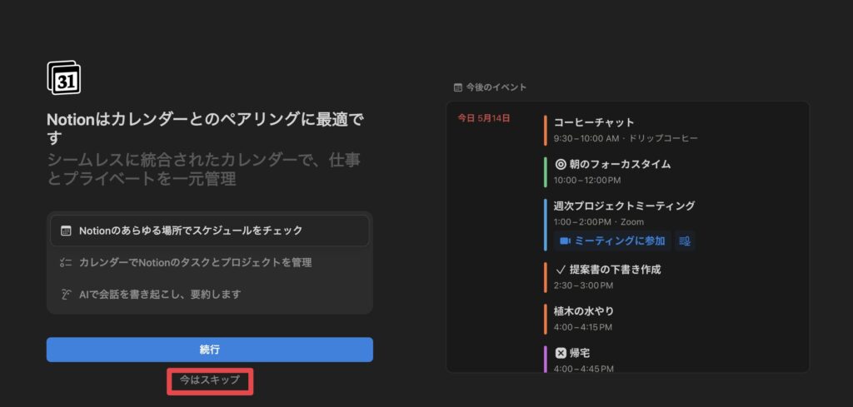The height and width of the screenshot is (407, 853).
Task: Click the 今後のイベント heading
Action: (496, 87)
